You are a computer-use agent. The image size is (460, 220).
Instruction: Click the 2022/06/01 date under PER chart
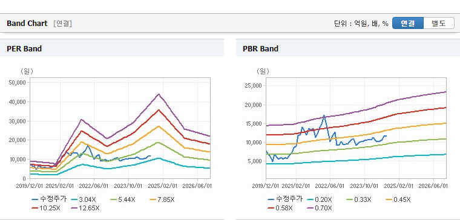click(94, 186)
